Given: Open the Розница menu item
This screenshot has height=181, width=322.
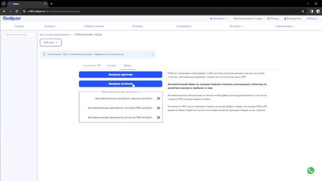Looking at the screenshot, I should pyautogui.click(x=137, y=26).
